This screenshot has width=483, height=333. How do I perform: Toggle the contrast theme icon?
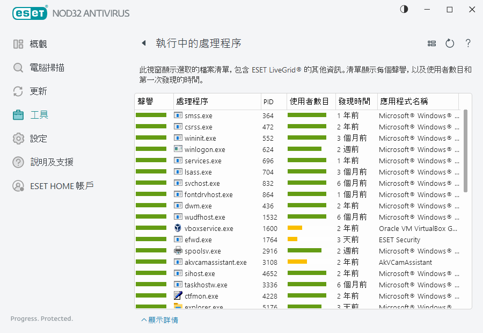pos(404,9)
